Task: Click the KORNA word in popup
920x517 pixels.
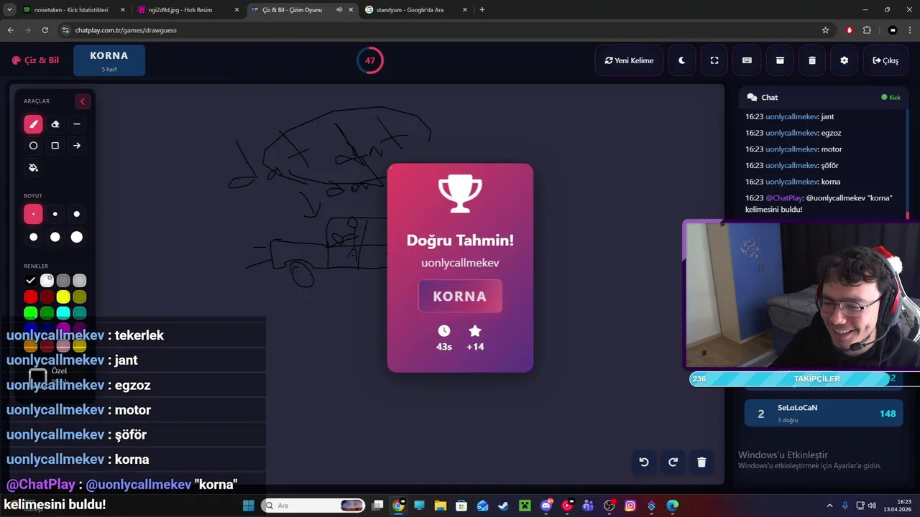Action: coord(460,296)
